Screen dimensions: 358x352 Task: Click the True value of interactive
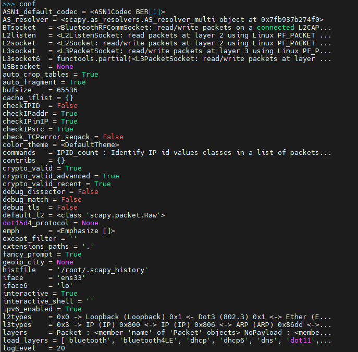tap(69, 294)
